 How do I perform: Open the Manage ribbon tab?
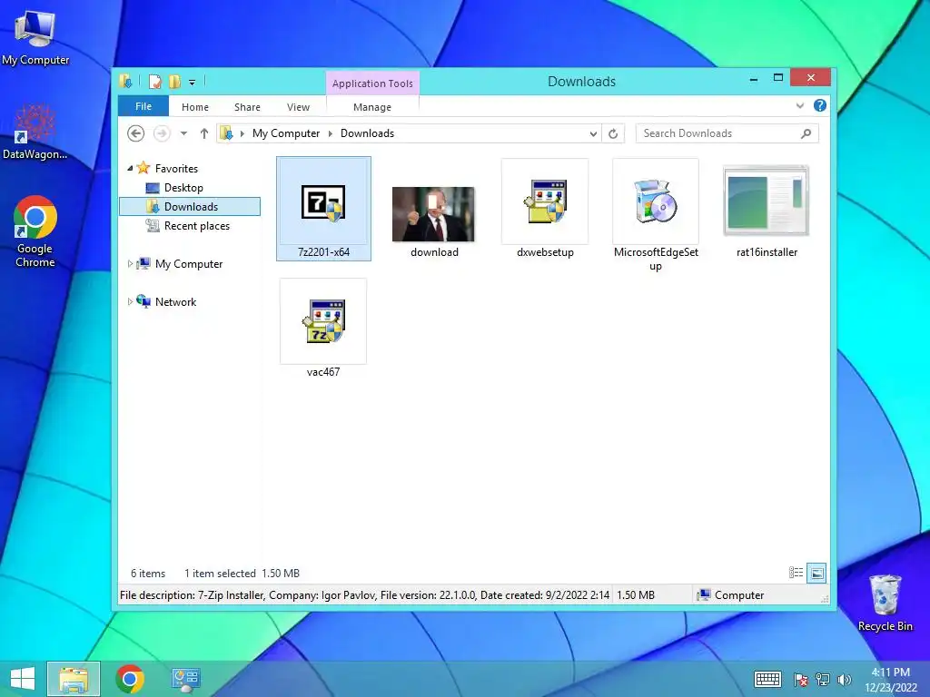coord(371,107)
